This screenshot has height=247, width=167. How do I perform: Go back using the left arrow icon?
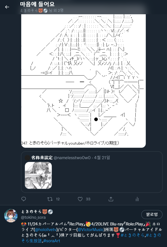(7, 7)
